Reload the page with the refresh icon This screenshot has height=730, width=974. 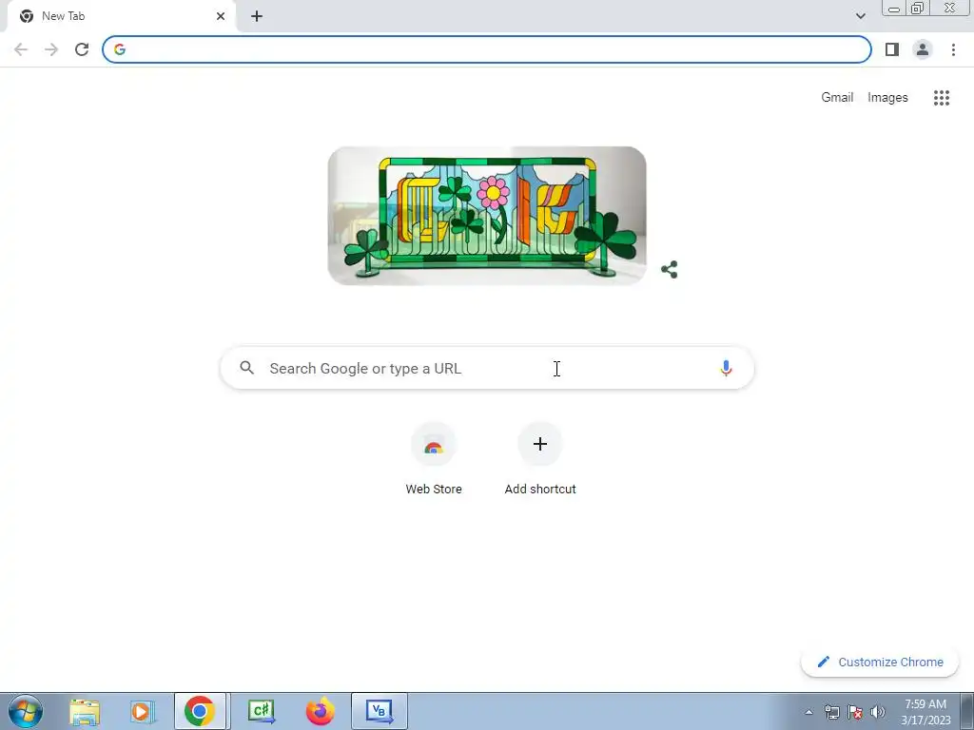point(82,49)
